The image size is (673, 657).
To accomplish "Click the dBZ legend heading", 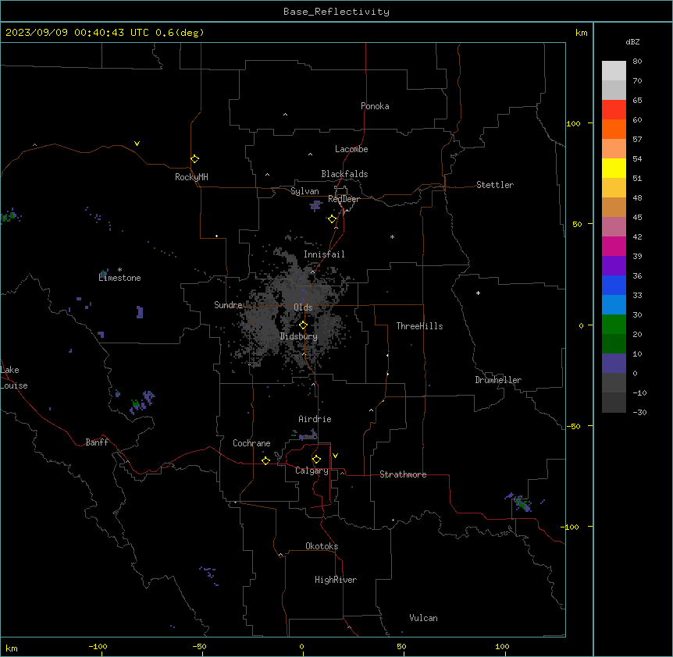I will (x=632, y=41).
